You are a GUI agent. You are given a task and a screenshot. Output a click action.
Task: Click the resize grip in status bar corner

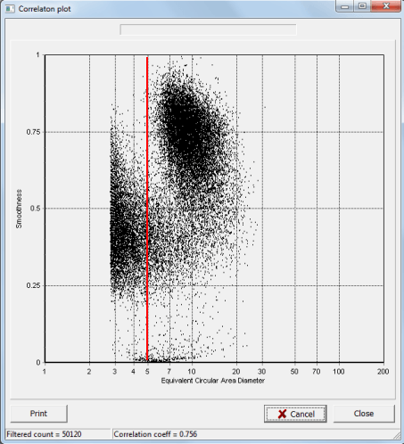point(397,436)
